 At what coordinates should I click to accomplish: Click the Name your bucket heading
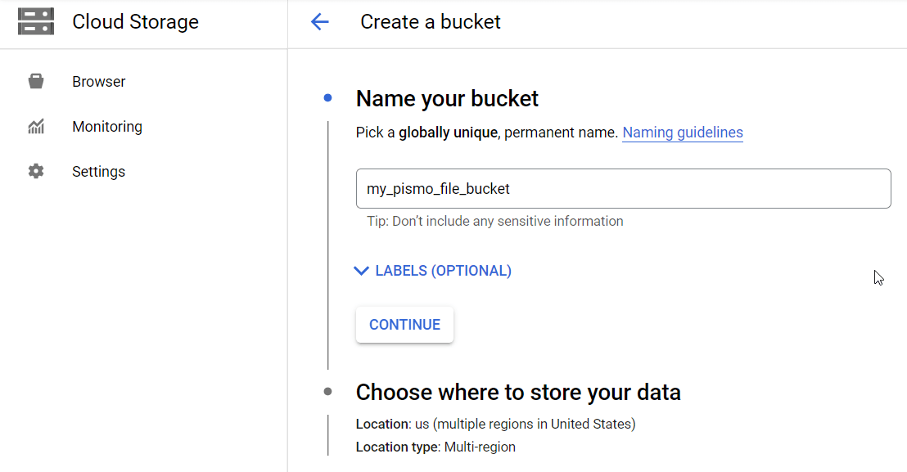click(446, 98)
